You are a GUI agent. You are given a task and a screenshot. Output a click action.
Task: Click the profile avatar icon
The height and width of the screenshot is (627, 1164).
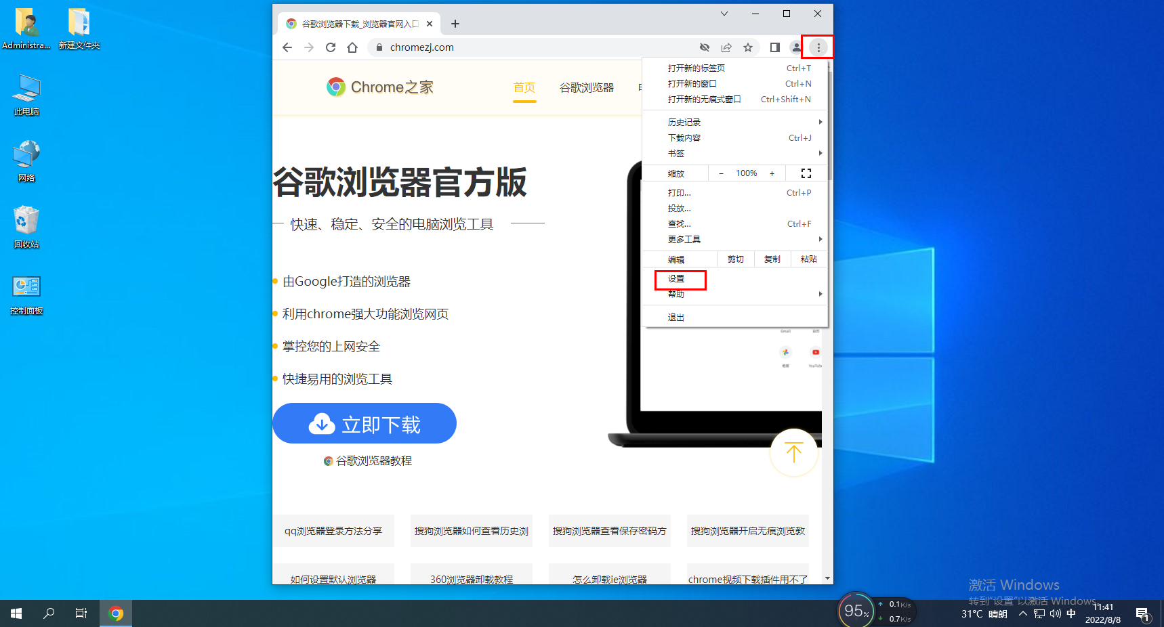(x=795, y=47)
